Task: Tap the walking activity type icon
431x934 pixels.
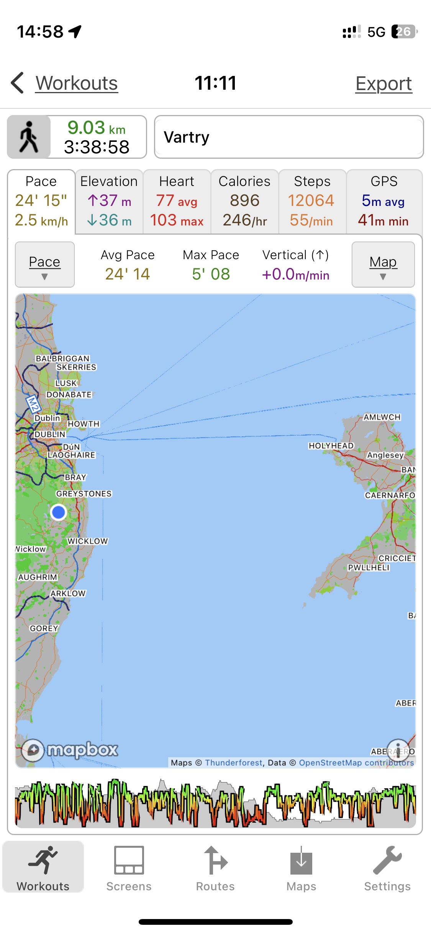Action: (x=29, y=137)
